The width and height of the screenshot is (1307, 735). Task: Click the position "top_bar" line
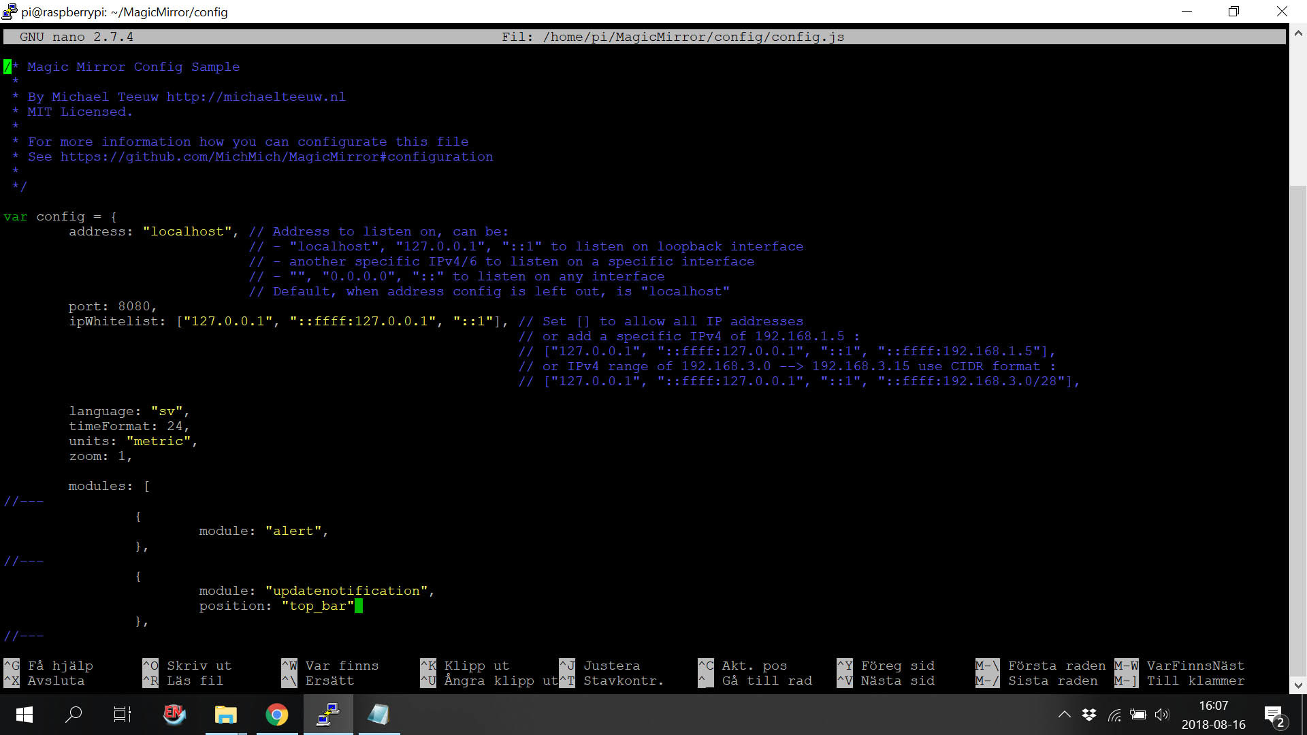coord(276,606)
